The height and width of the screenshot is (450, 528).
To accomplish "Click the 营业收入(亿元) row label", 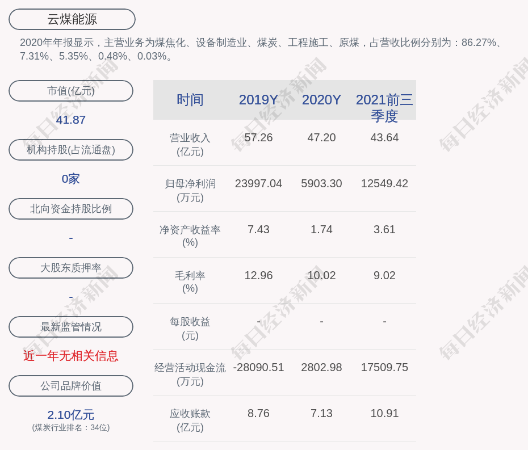I will coord(190,145).
